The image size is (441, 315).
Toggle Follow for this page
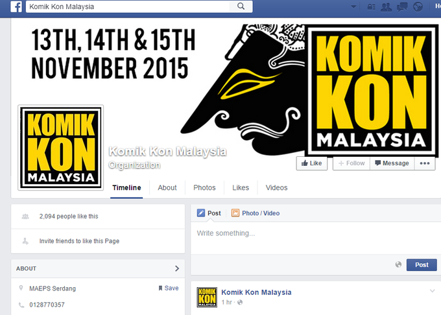coord(352,163)
